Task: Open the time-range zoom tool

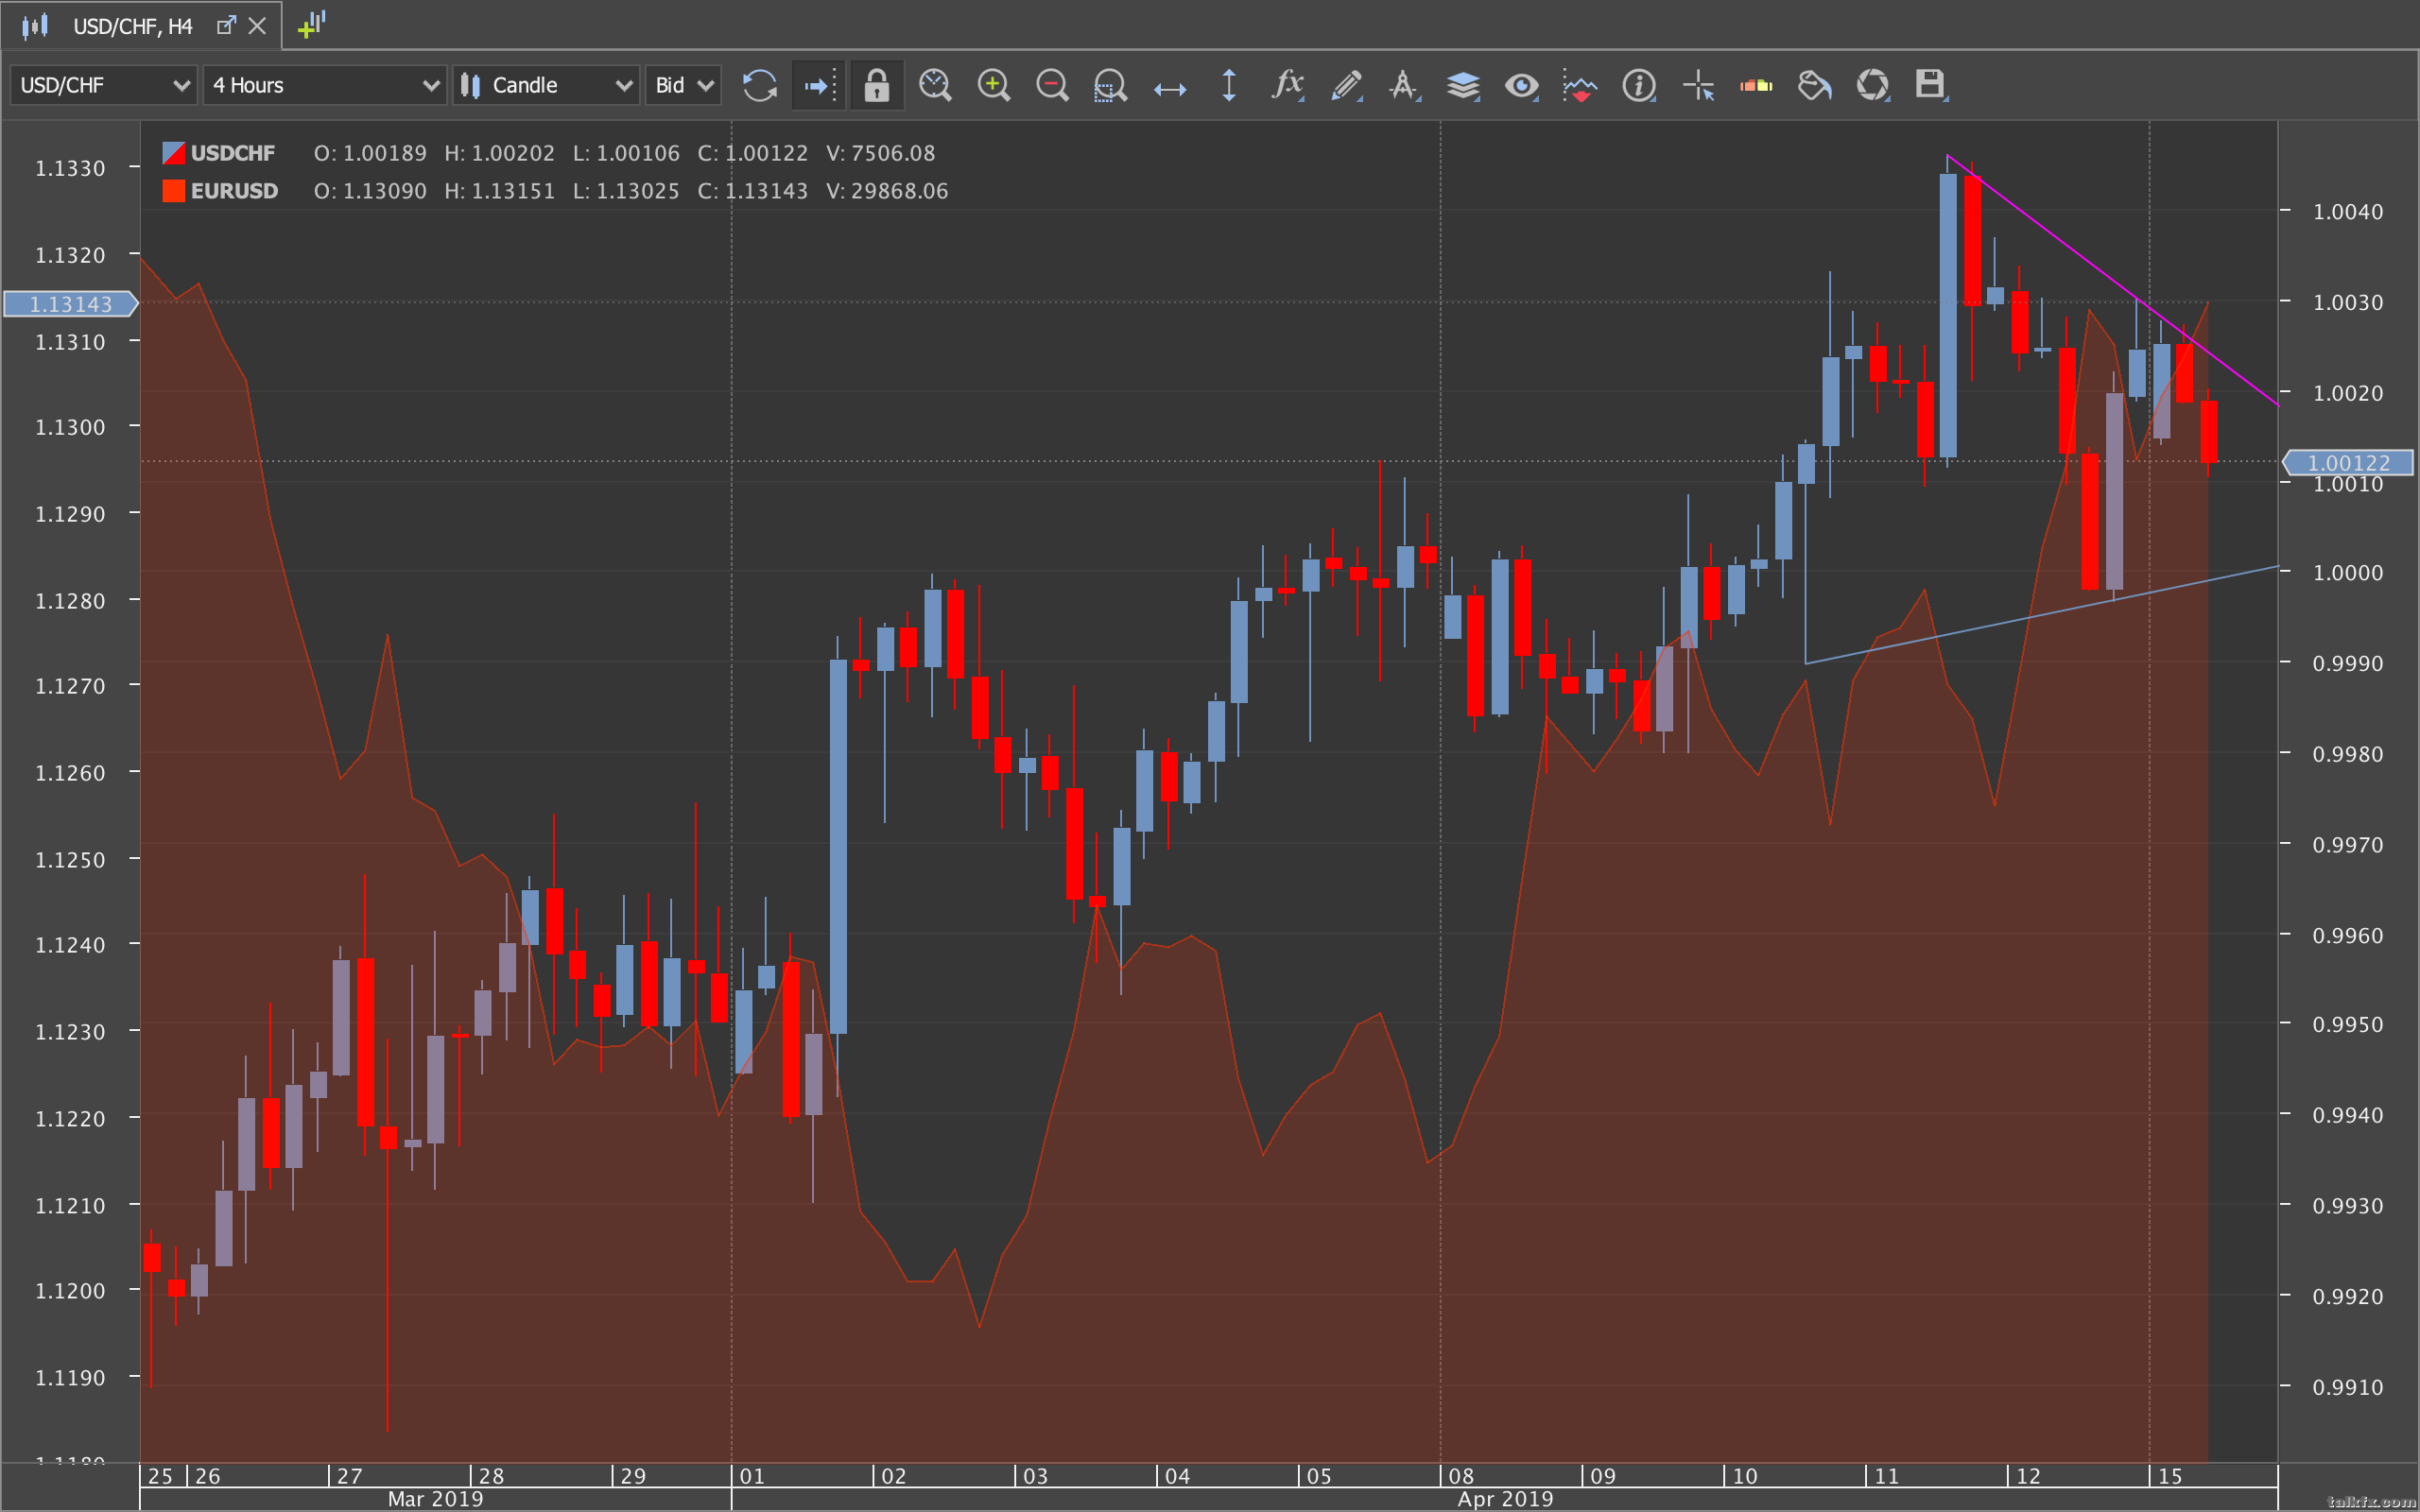Action: tap(935, 85)
